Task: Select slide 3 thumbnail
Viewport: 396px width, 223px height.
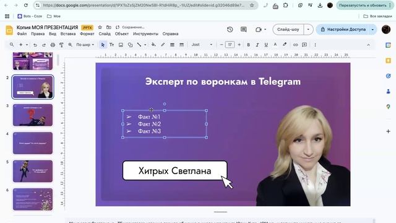Action: coord(33,115)
